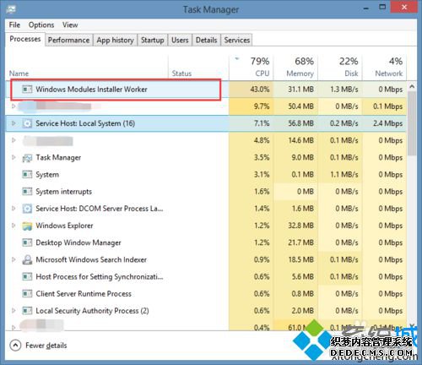Click the Windows Modules Installer Worker process icon
The image size is (422, 365).
click(27, 90)
